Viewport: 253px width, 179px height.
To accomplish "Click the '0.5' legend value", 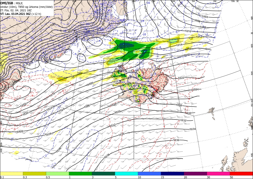I will coord(48,177).
